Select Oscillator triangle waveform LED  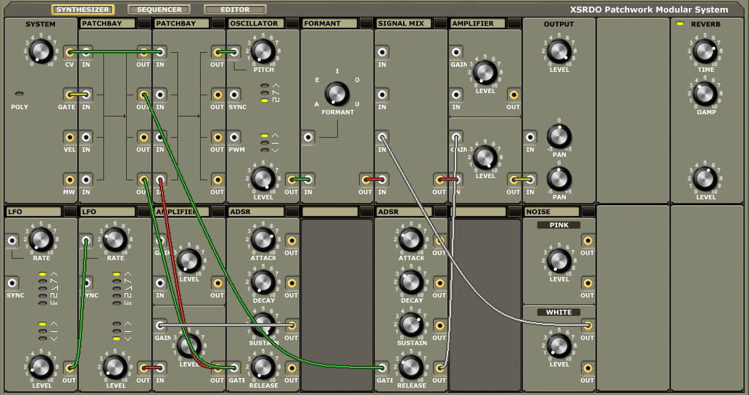click(265, 86)
